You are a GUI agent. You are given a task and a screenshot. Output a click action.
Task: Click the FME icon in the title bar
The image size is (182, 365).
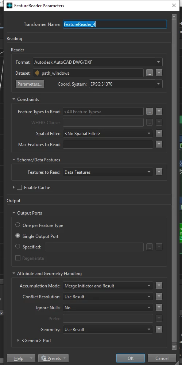click(x=9, y=5)
